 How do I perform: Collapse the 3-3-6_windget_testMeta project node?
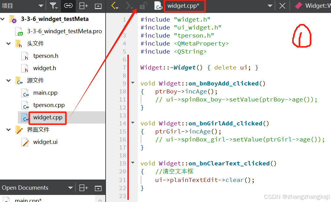[x=2, y=19]
